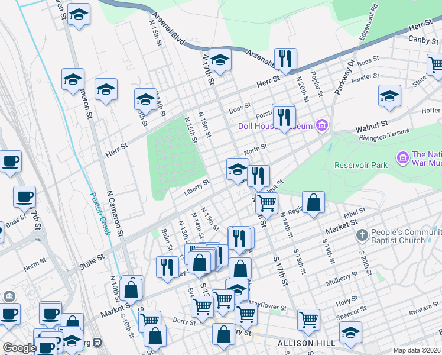Click the Poplar St street label

click(316, 84)
